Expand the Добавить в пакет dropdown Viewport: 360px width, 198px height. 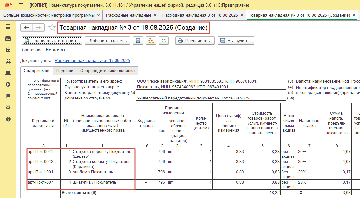pyautogui.click(x=108, y=41)
